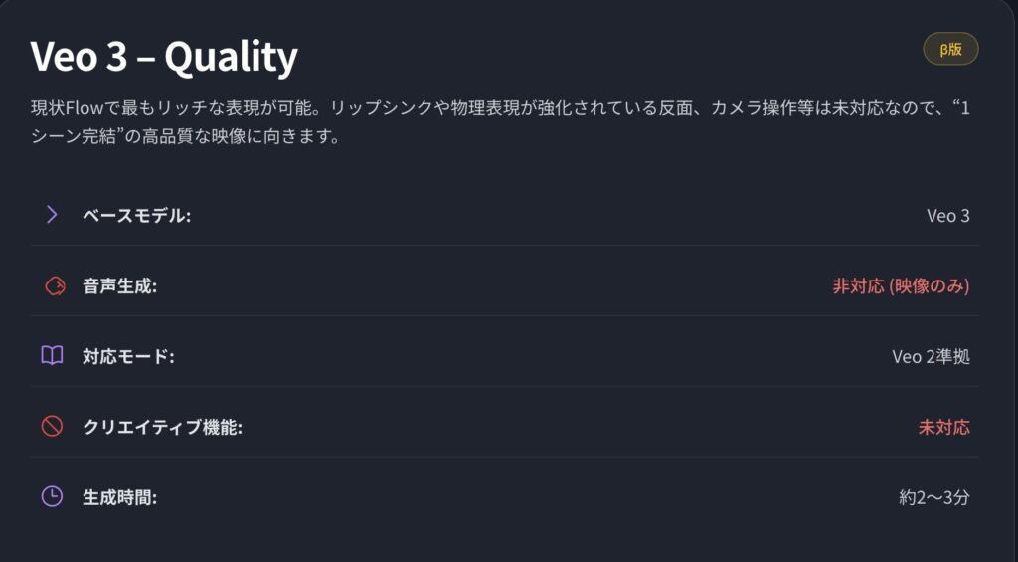Click the 対応モード label

pos(128,356)
